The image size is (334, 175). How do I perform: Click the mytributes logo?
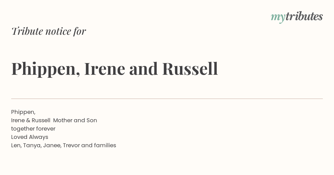[x=297, y=17]
